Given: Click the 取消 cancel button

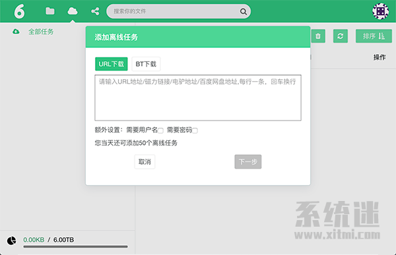Looking at the screenshot, I should 145,161.
